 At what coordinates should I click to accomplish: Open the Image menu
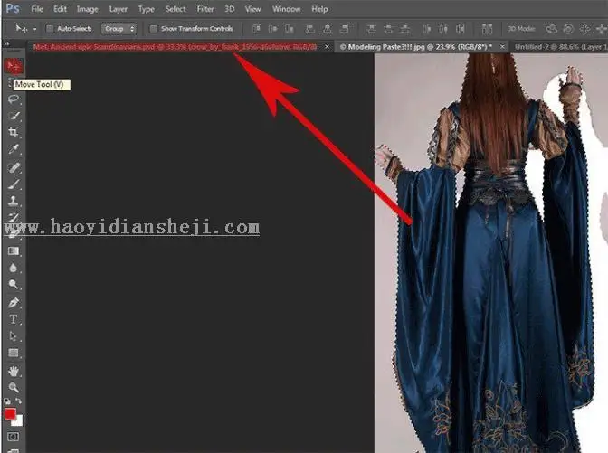tap(87, 9)
